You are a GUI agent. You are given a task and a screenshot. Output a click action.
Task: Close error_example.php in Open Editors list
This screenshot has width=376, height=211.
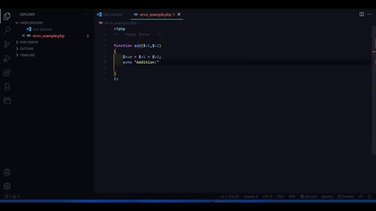tap(23, 36)
